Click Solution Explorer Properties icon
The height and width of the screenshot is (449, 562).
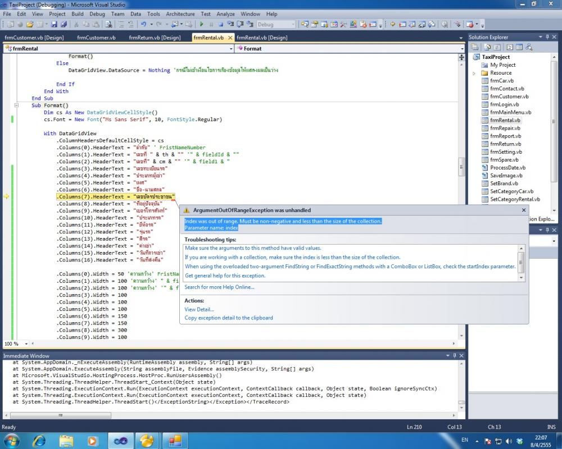point(474,47)
